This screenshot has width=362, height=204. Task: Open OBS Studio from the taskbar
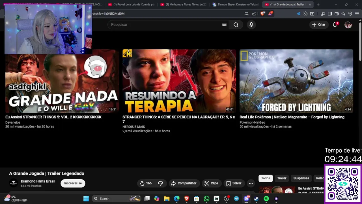pos(226,199)
